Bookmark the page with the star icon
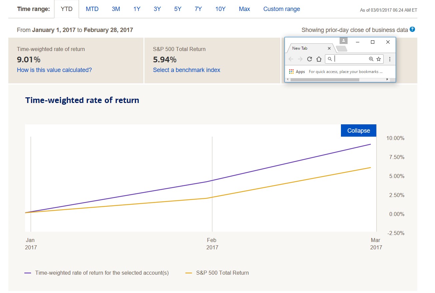The image size is (435, 293). tap(379, 59)
